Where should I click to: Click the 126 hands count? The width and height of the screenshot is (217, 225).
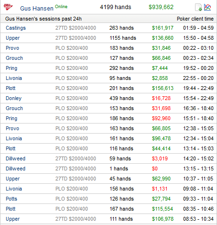point(121,199)
